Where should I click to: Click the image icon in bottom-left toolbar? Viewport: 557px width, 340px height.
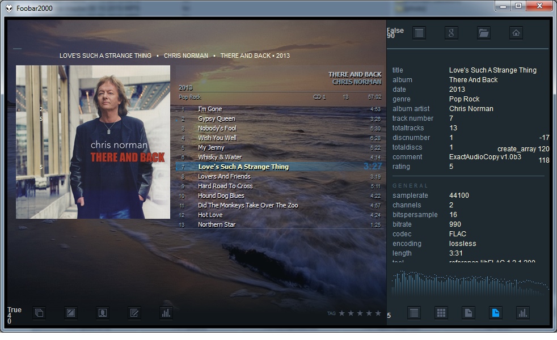tap(70, 313)
